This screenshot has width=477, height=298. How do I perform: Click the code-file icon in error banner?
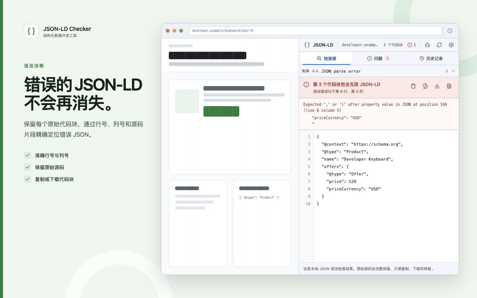tap(425, 86)
